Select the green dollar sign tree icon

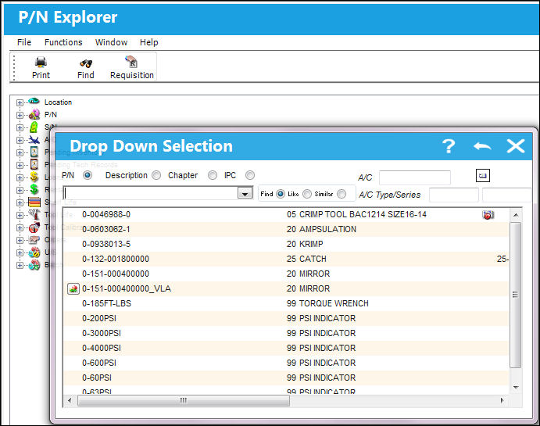click(x=34, y=189)
